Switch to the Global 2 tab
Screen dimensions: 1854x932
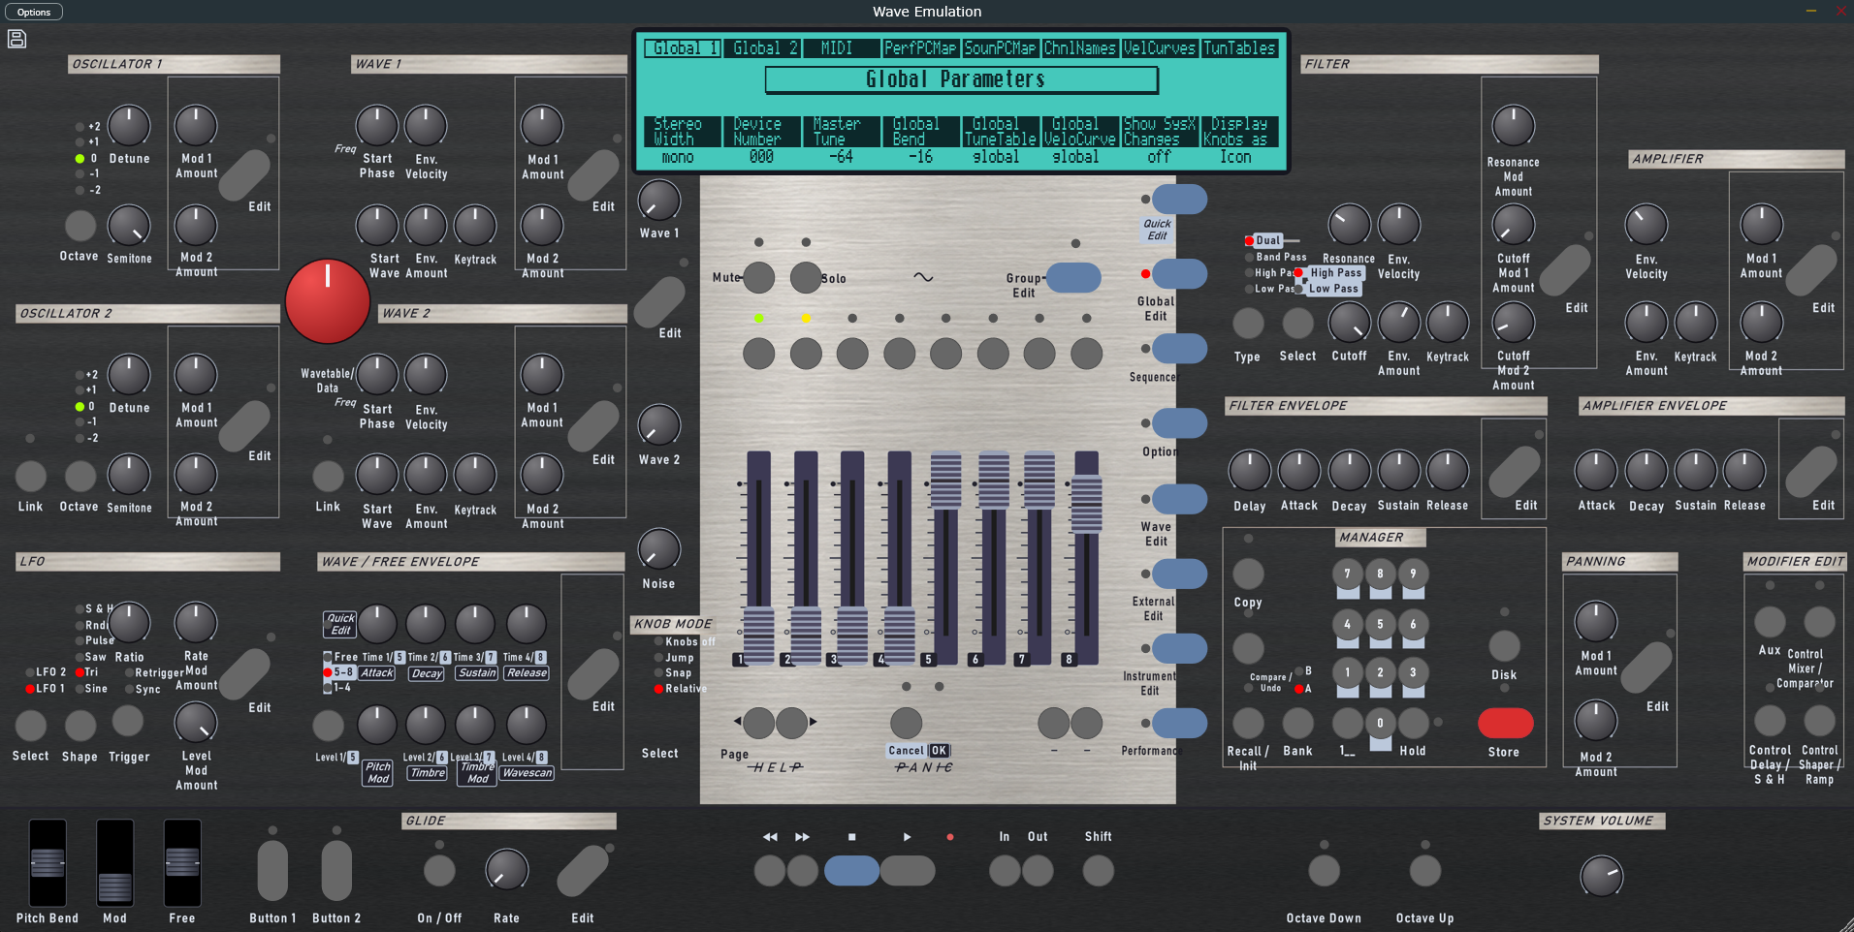763,48
